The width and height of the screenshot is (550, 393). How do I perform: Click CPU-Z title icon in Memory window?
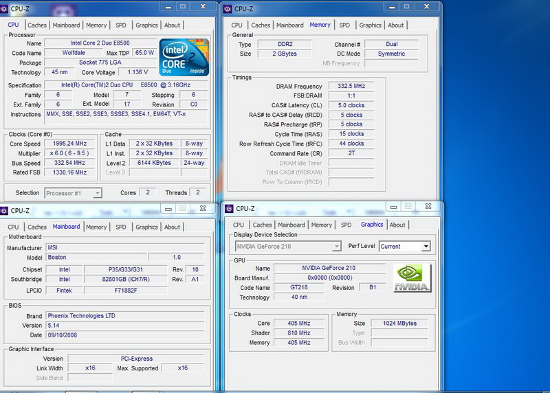tap(227, 8)
